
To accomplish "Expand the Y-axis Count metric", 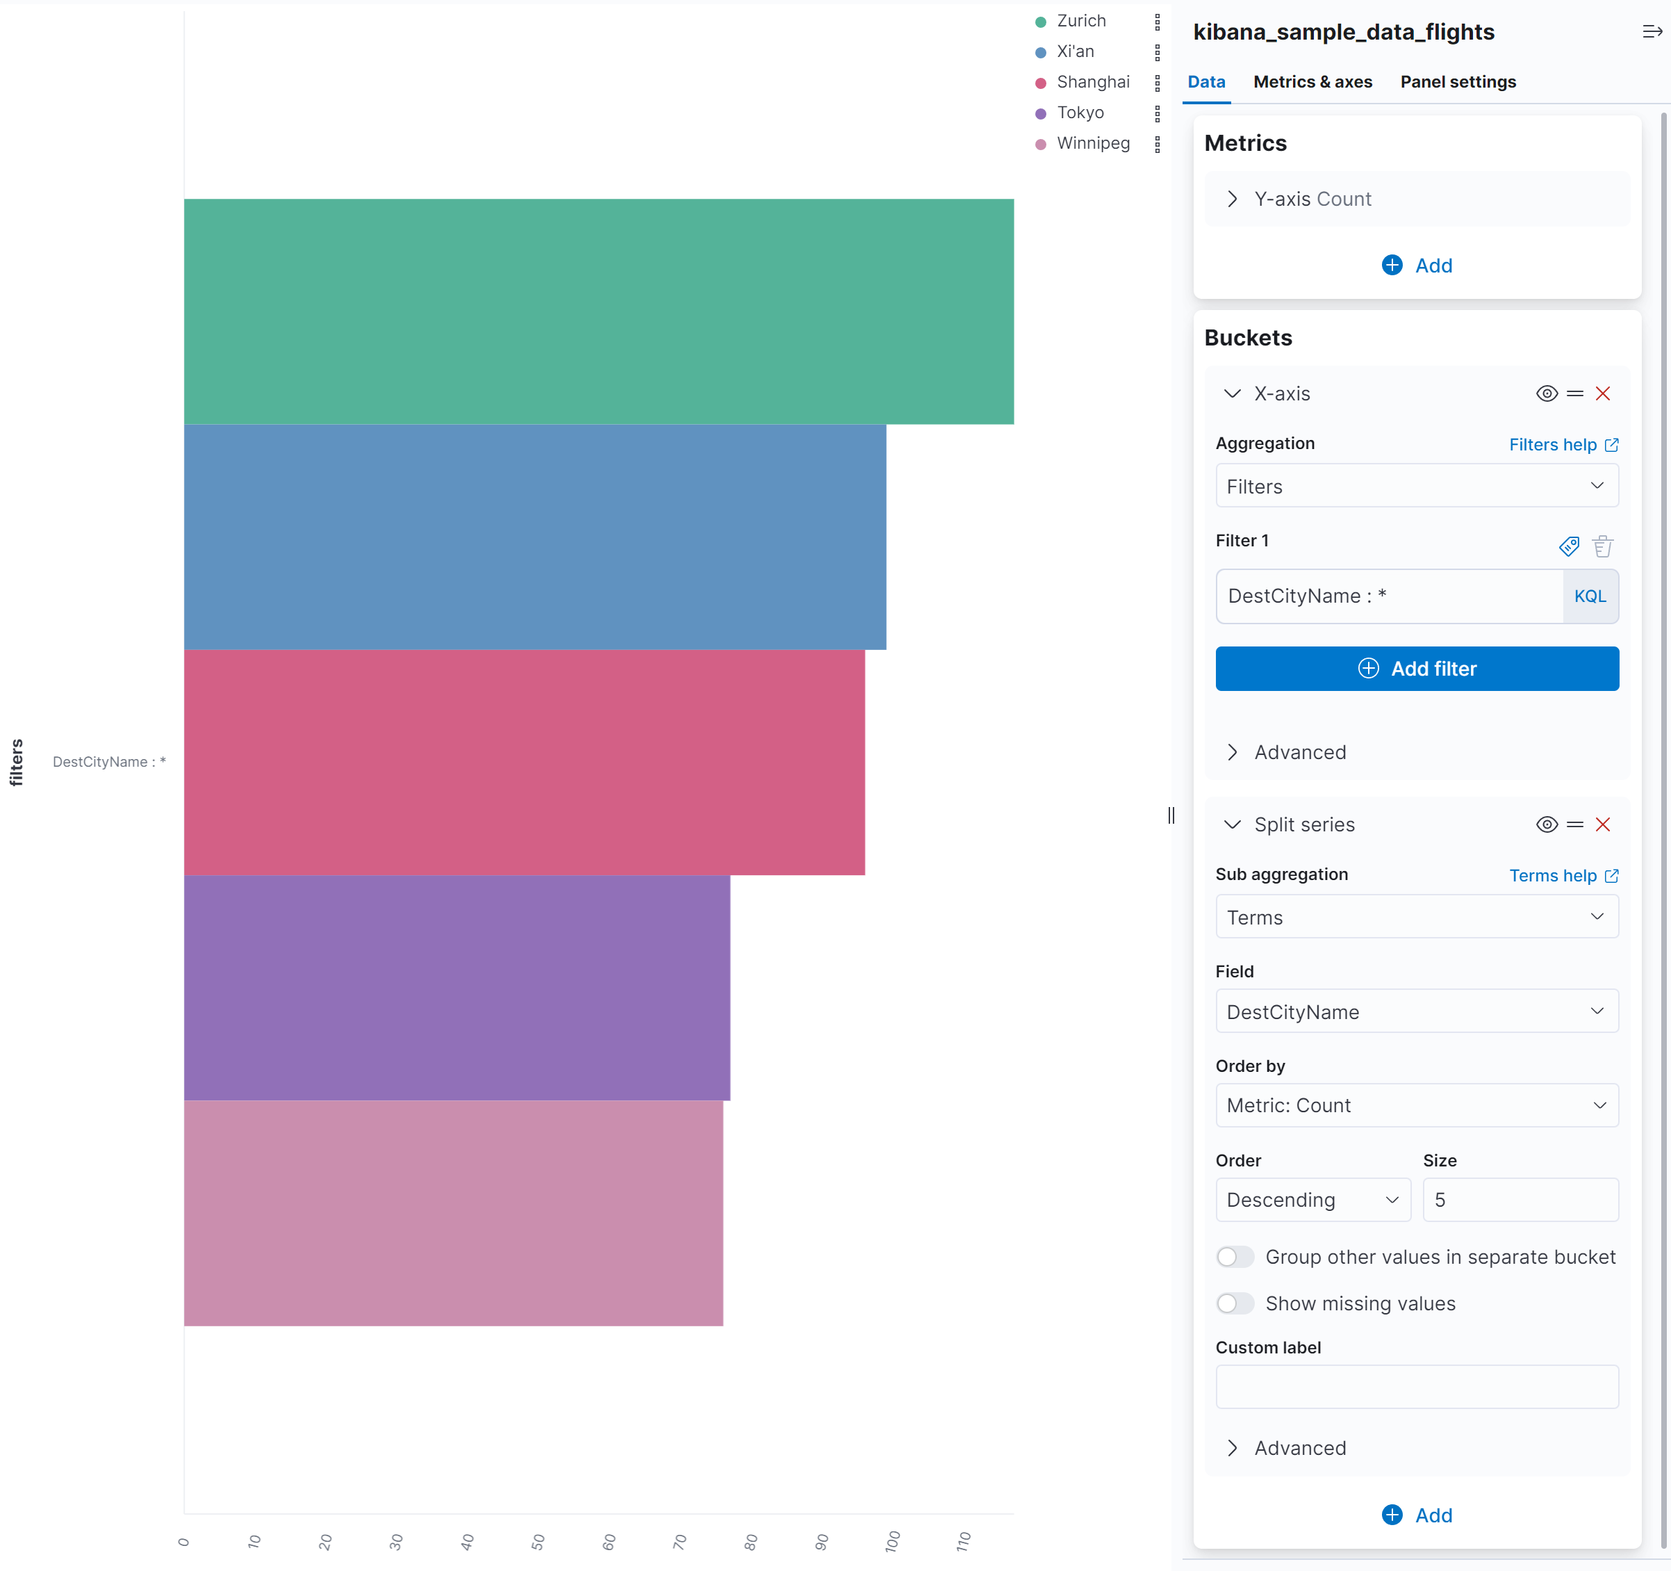I will tap(1233, 200).
